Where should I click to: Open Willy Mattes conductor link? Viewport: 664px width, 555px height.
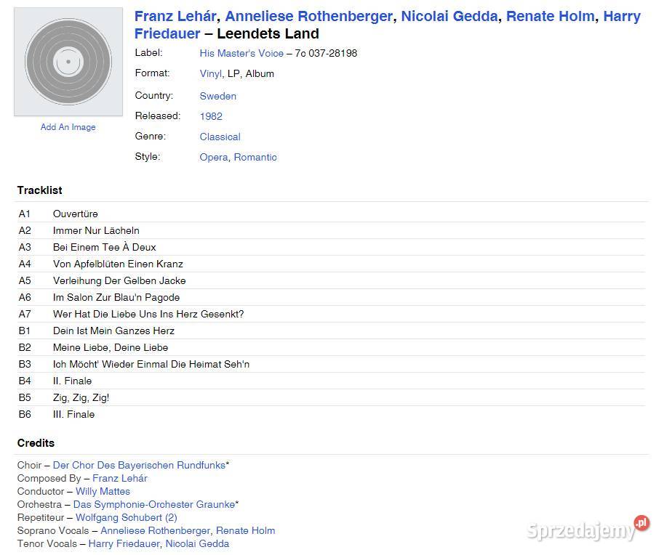[103, 492]
